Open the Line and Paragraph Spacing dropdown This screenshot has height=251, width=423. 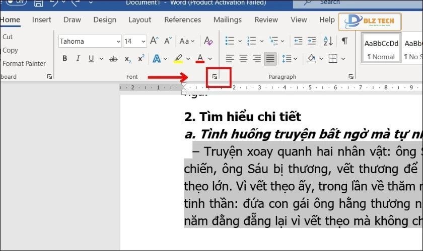pos(290,59)
